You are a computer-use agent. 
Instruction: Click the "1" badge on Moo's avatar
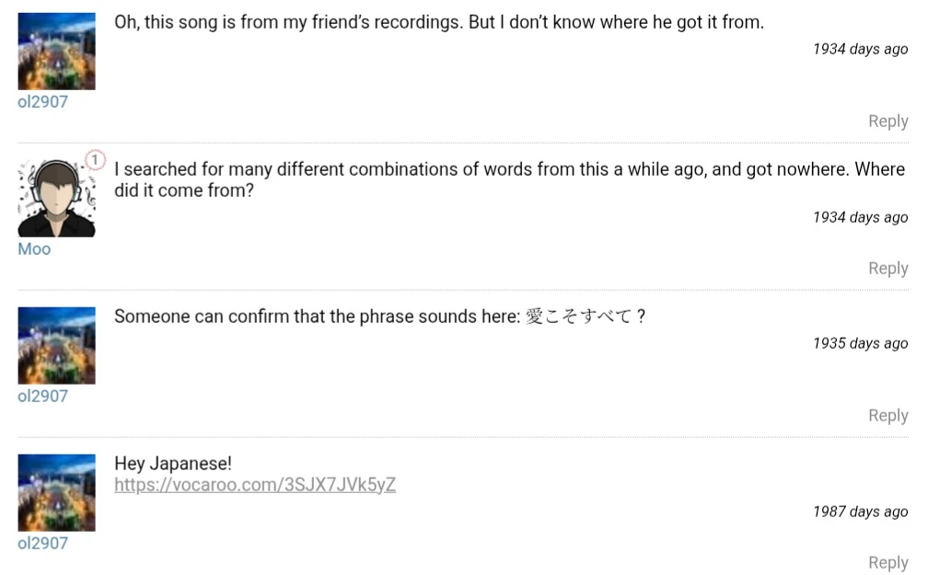(95, 161)
